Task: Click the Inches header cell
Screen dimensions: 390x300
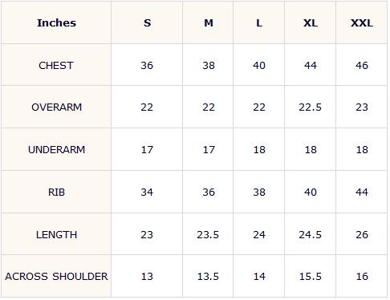Action: point(56,23)
